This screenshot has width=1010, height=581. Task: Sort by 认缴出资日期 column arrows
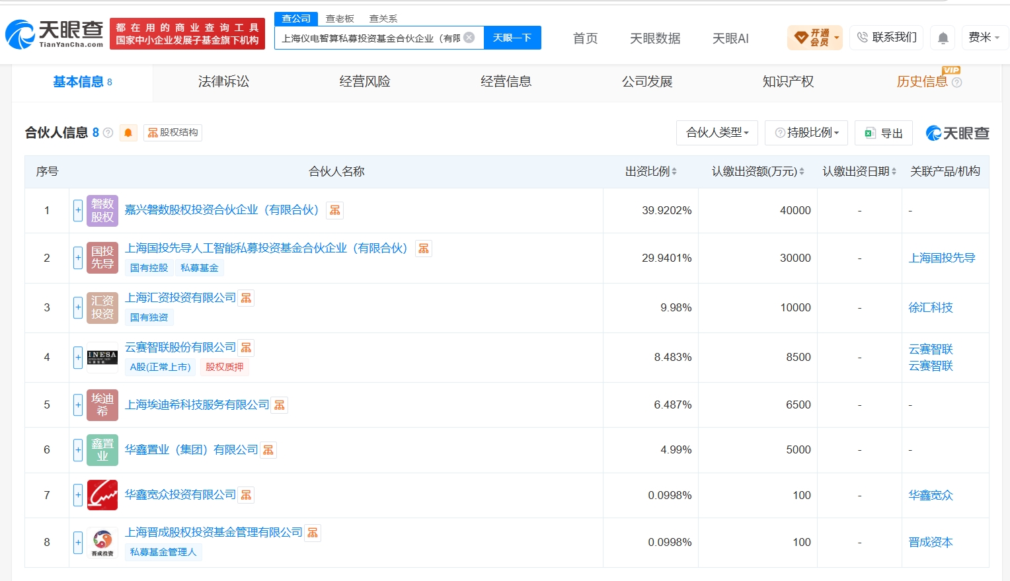(x=894, y=172)
